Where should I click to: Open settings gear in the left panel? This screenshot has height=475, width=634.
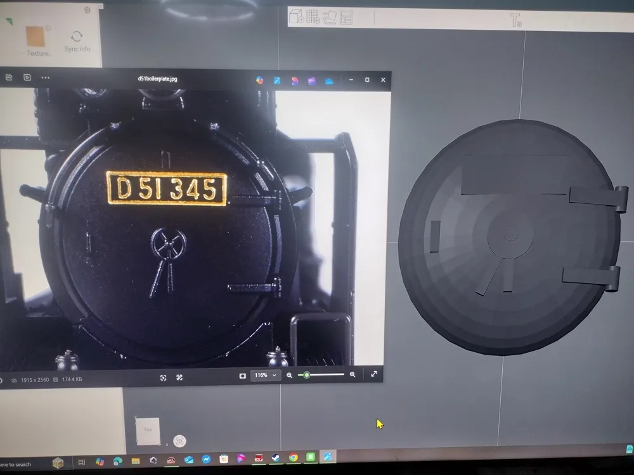(87, 10)
